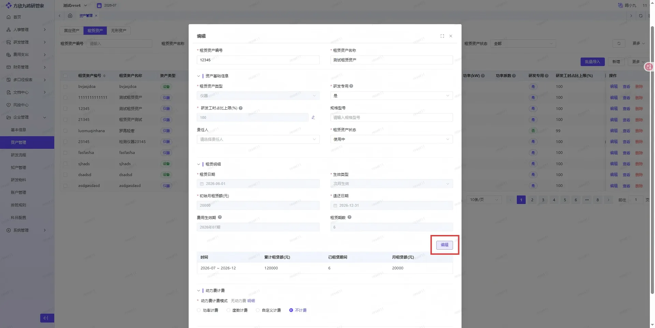Image resolution: width=655 pixels, height=328 pixels.
Task: Tick the select-all checkbox in table header
Action: [x=65, y=76]
